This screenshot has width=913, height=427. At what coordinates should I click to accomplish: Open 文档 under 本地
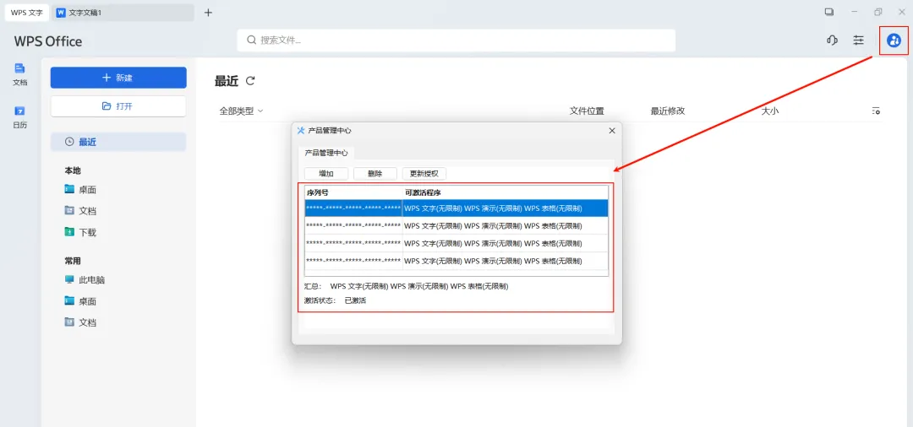80,211
